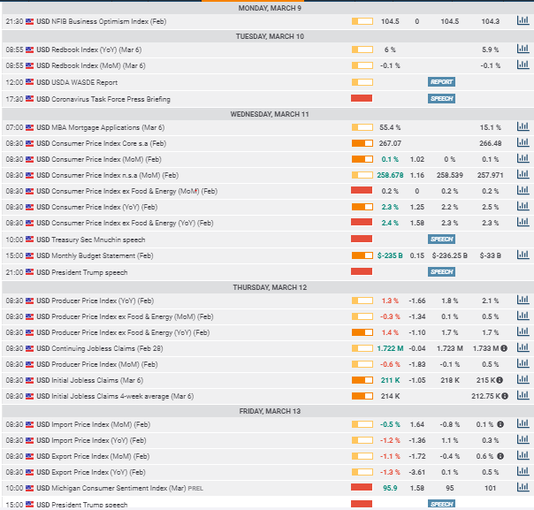Screen dimensions: 534x510
Task: Click actual value 55.4 % for MBA Mortgage Applications
Action: tap(390, 127)
